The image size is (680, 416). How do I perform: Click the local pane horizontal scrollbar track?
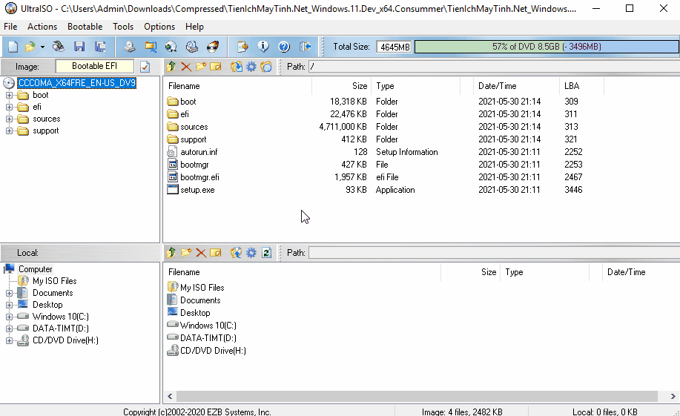pos(417,396)
